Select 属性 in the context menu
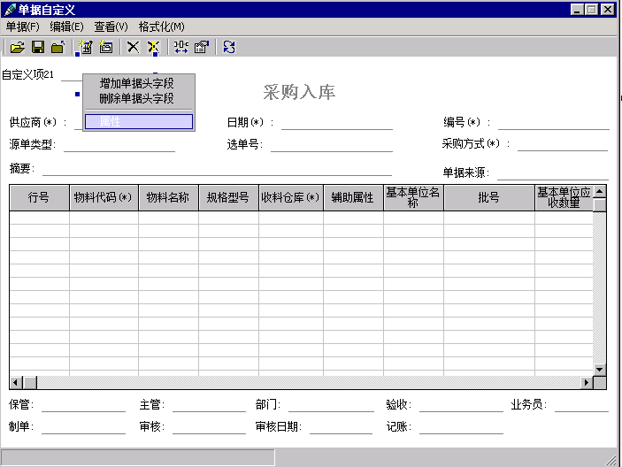The height and width of the screenshot is (467, 622). click(138, 121)
